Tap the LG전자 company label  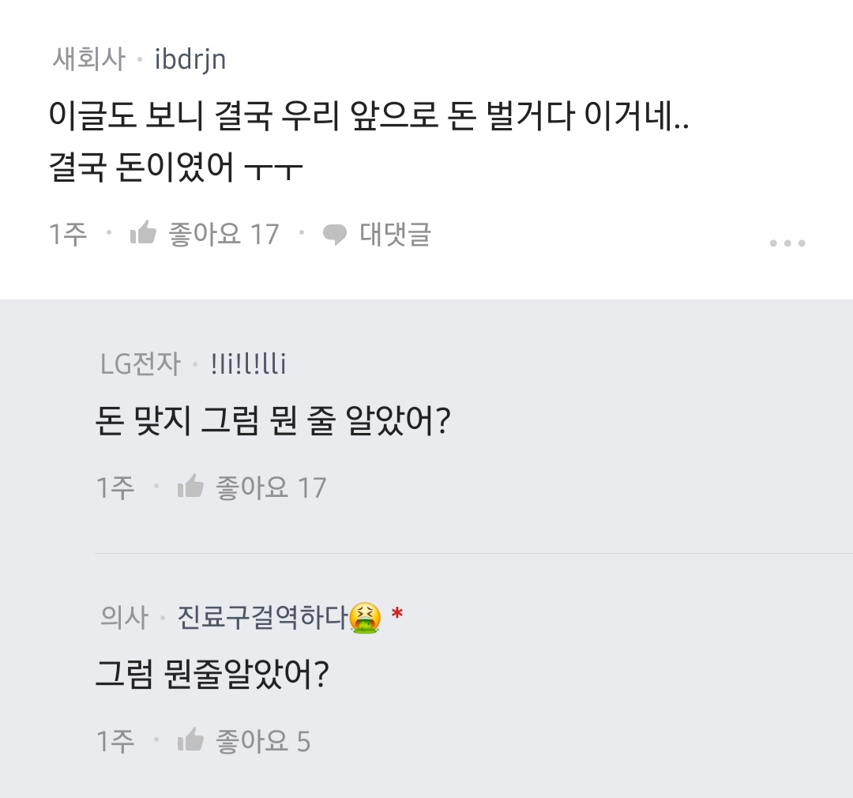click(141, 363)
